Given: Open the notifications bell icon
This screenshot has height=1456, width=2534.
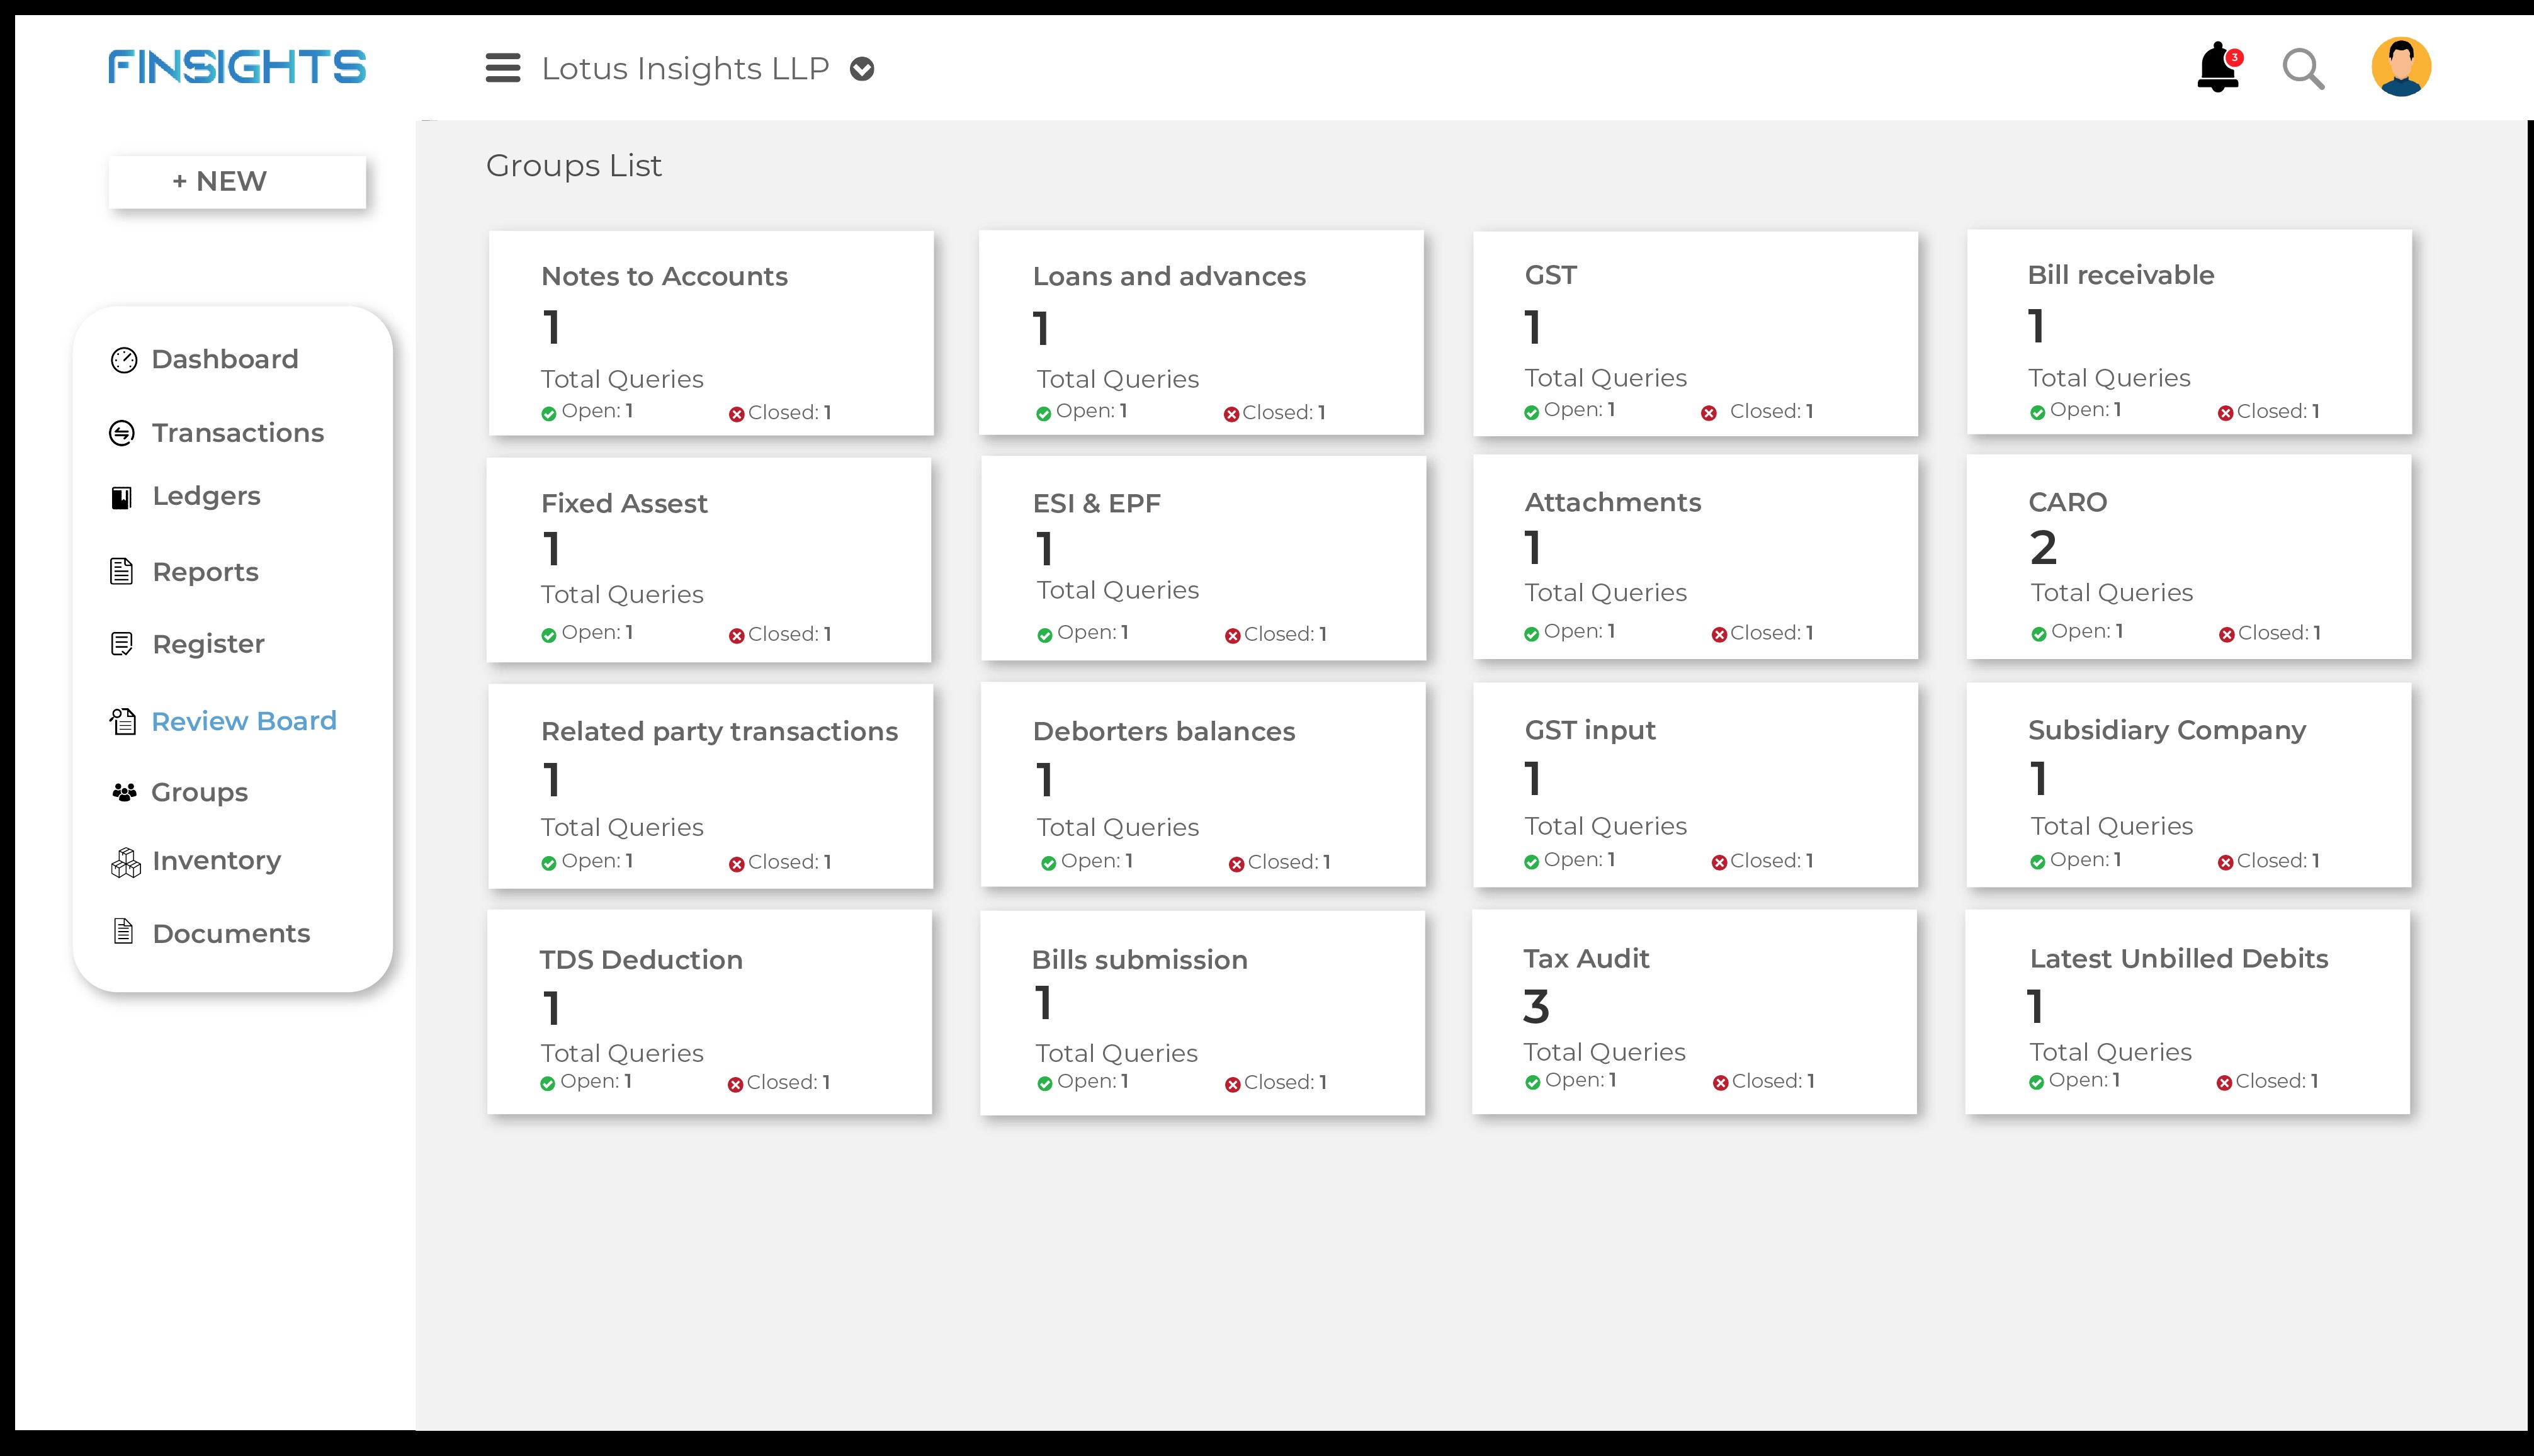Looking at the screenshot, I should coord(2218,68).
